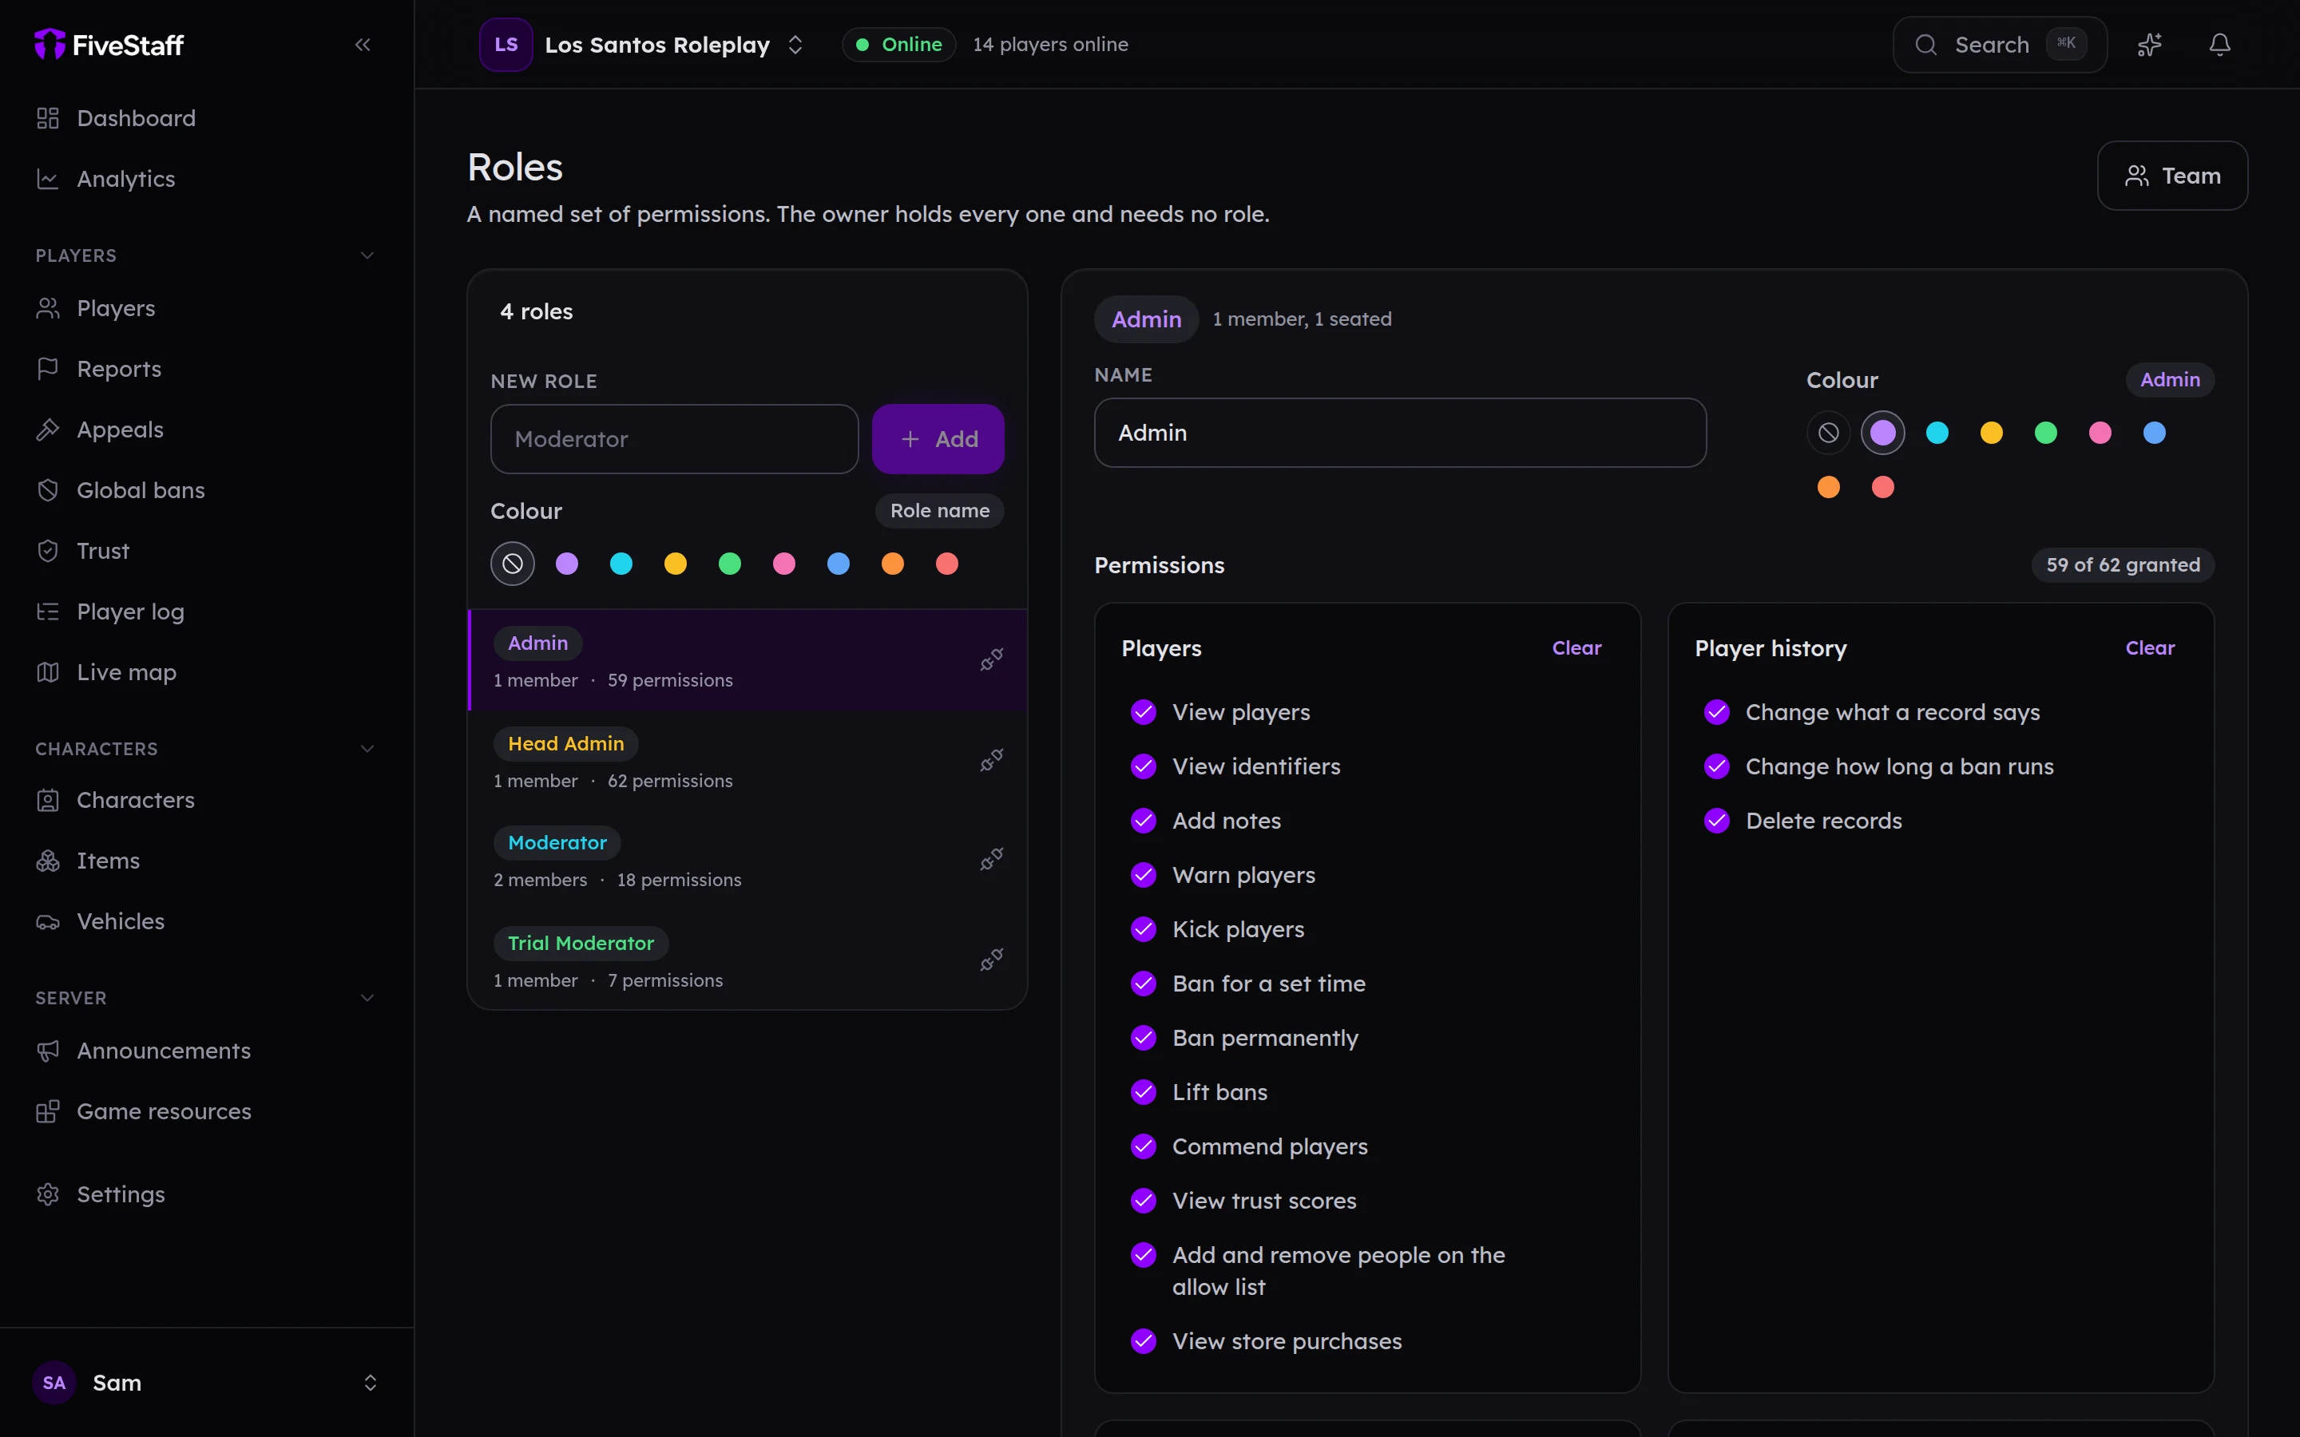Open the Sam account menu
Image resolution: width=2300 pixels, height=1437 pixels.
click(x=206, y=1383)
